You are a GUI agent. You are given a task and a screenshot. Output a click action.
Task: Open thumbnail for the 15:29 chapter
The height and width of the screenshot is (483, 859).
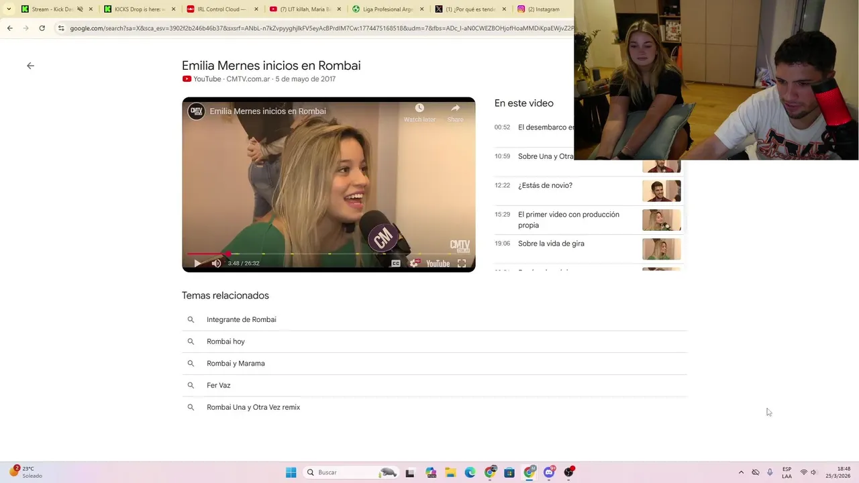[661, 220]
